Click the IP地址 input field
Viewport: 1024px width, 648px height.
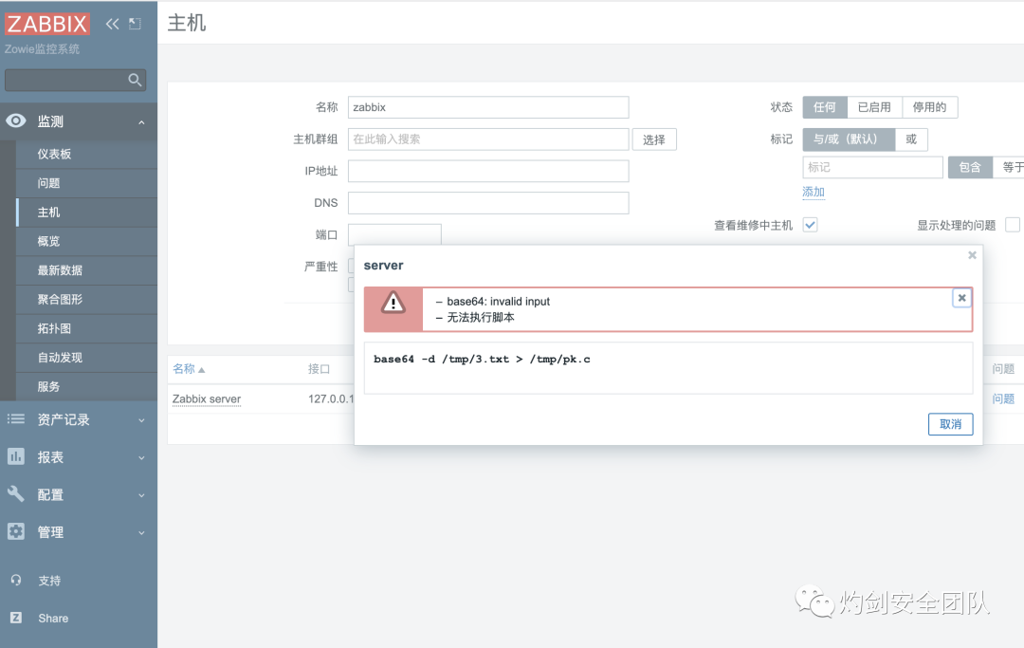coord(488,171)
